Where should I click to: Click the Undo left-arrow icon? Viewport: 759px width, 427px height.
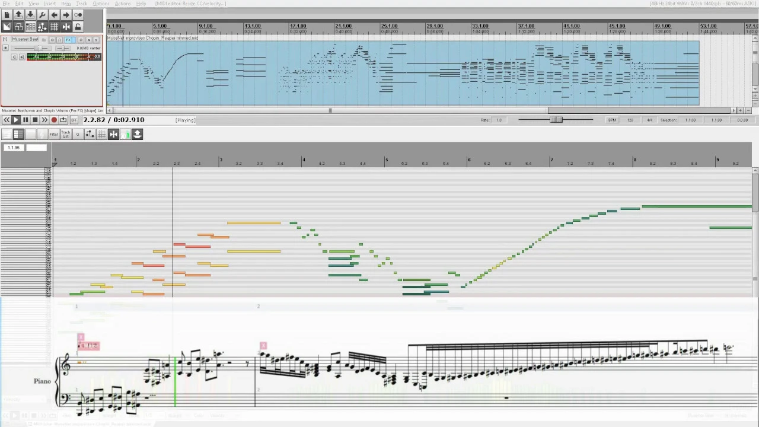tap(54, 14)
